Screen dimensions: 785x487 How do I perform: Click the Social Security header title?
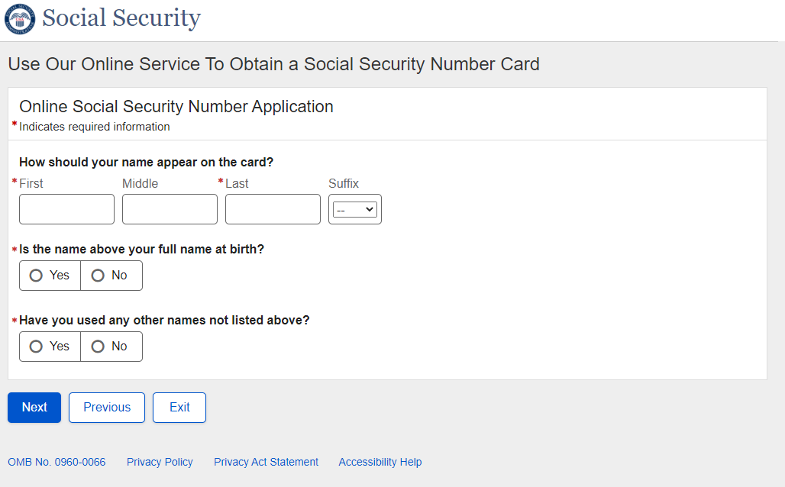pos(121,18)
